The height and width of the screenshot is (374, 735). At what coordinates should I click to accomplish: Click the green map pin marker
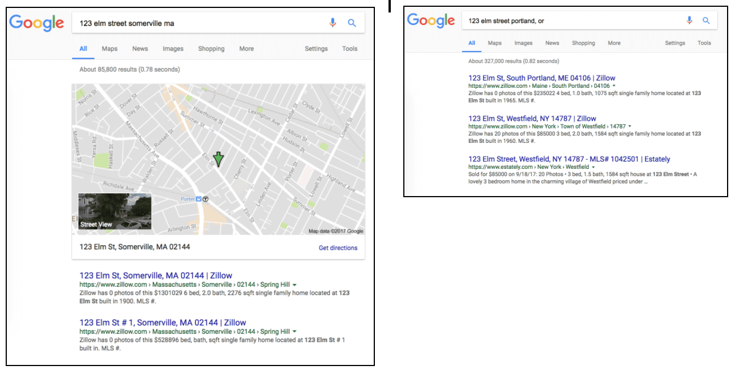[218, 160]
